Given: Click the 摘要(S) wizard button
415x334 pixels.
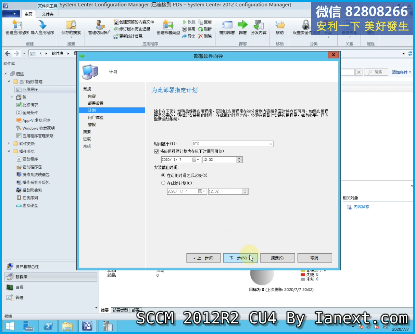Looking at the screenshot, I should pyautogui.click(x=277, y=258).
